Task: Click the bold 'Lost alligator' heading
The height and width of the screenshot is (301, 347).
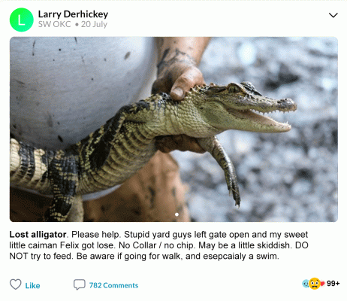Action: 38,235
